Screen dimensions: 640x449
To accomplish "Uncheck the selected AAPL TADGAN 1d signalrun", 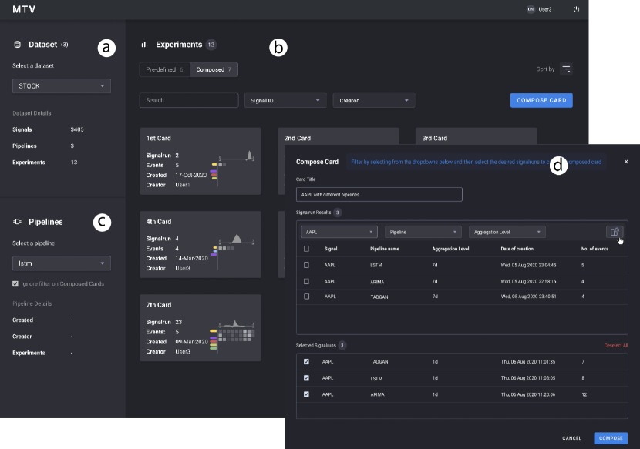I will click(x=307, y=361).
